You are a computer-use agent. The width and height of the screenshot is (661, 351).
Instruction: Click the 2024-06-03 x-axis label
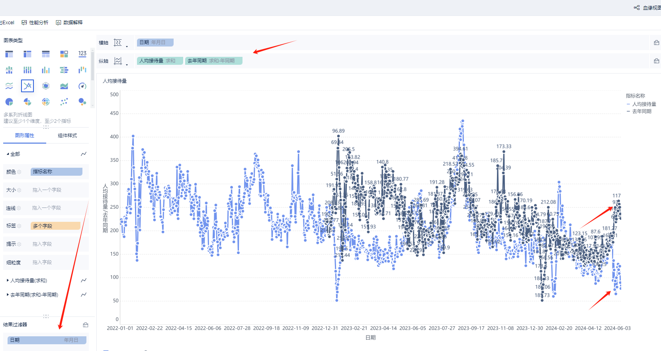(x=617, y=328)
